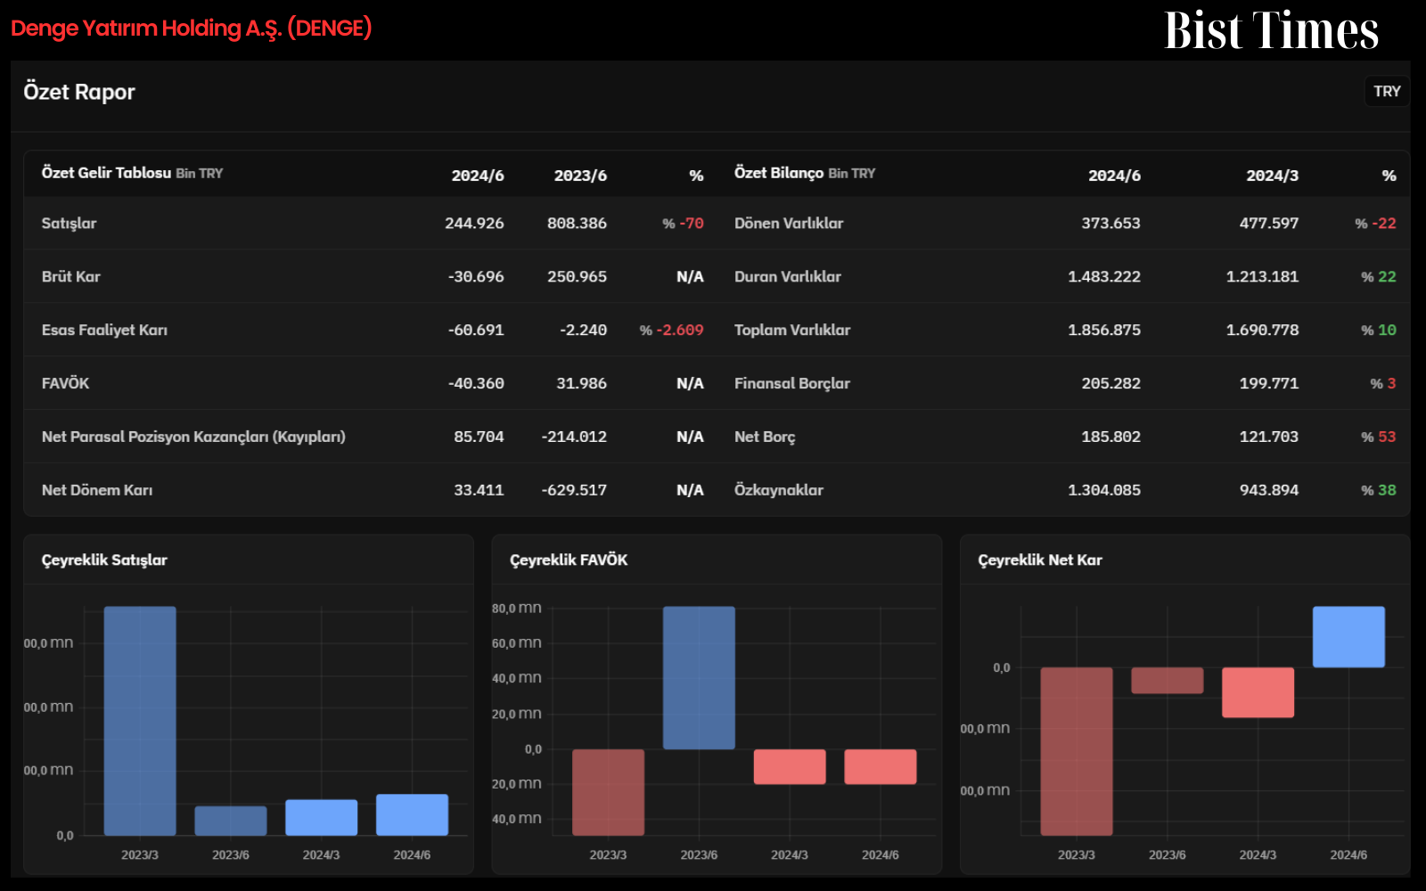Select the Finansal Borçlar value 205.282

pos(1110,383)
